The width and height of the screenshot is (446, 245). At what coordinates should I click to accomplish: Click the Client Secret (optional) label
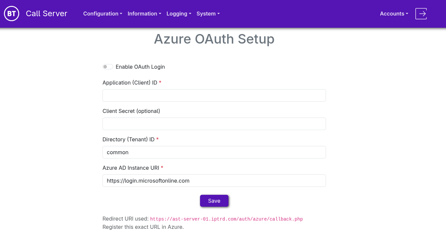click(131, 111)
